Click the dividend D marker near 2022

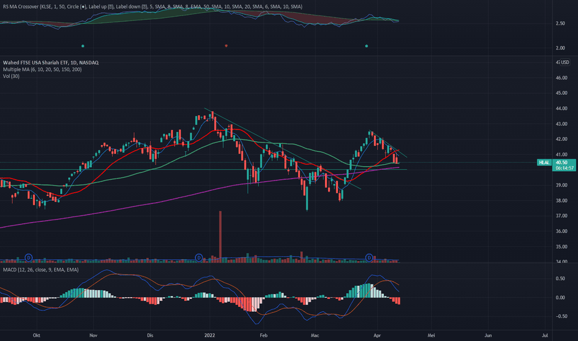click(x=199, y=257)
